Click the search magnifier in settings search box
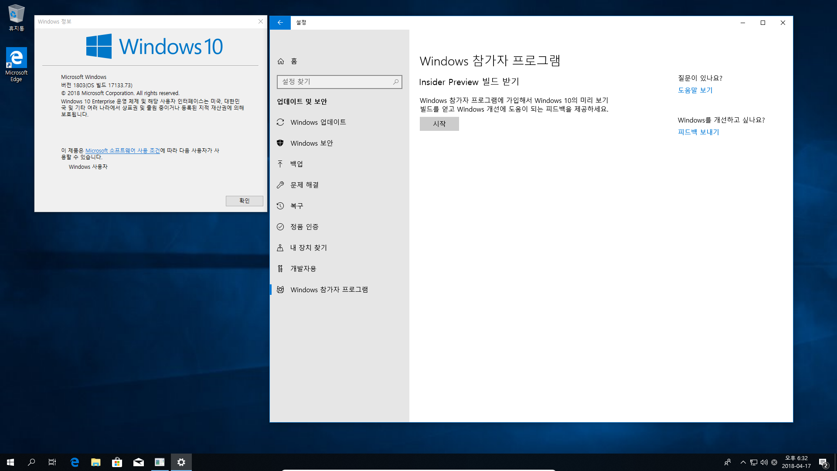Image resolution: width=837 pixels, height=471 pixels. (395, 82)
